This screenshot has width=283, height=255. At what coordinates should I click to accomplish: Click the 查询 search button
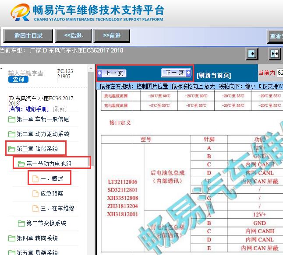[18, 79]
